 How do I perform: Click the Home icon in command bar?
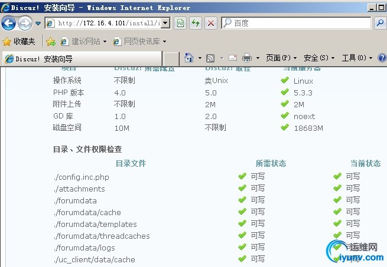tap(189, 58)
